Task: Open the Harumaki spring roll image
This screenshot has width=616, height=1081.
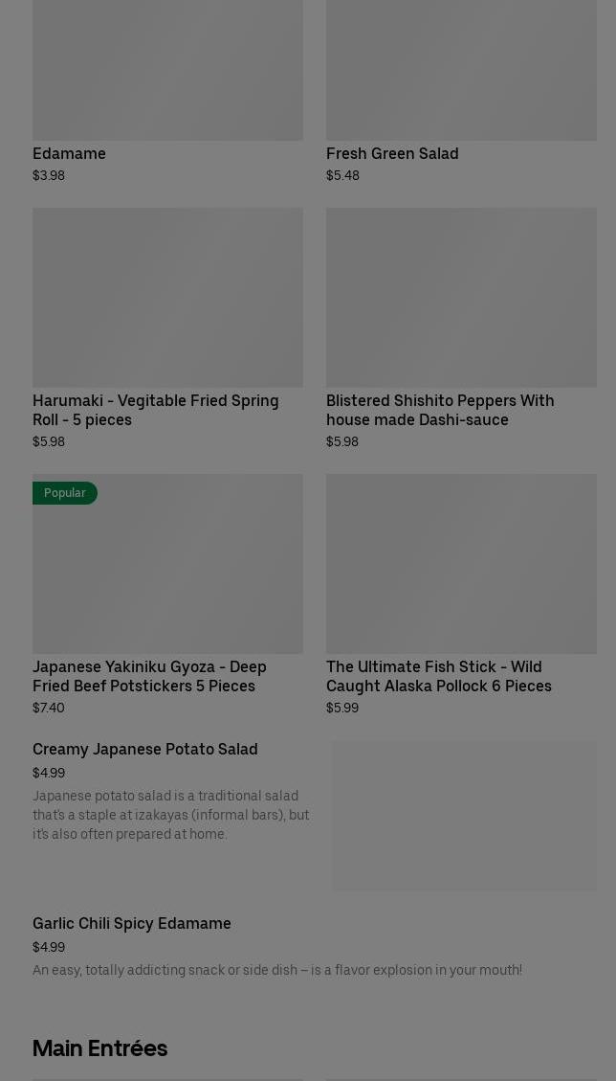Action: 167,297
